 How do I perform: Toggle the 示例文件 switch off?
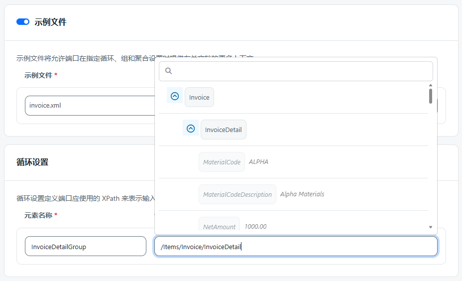(x=23, y=22)
